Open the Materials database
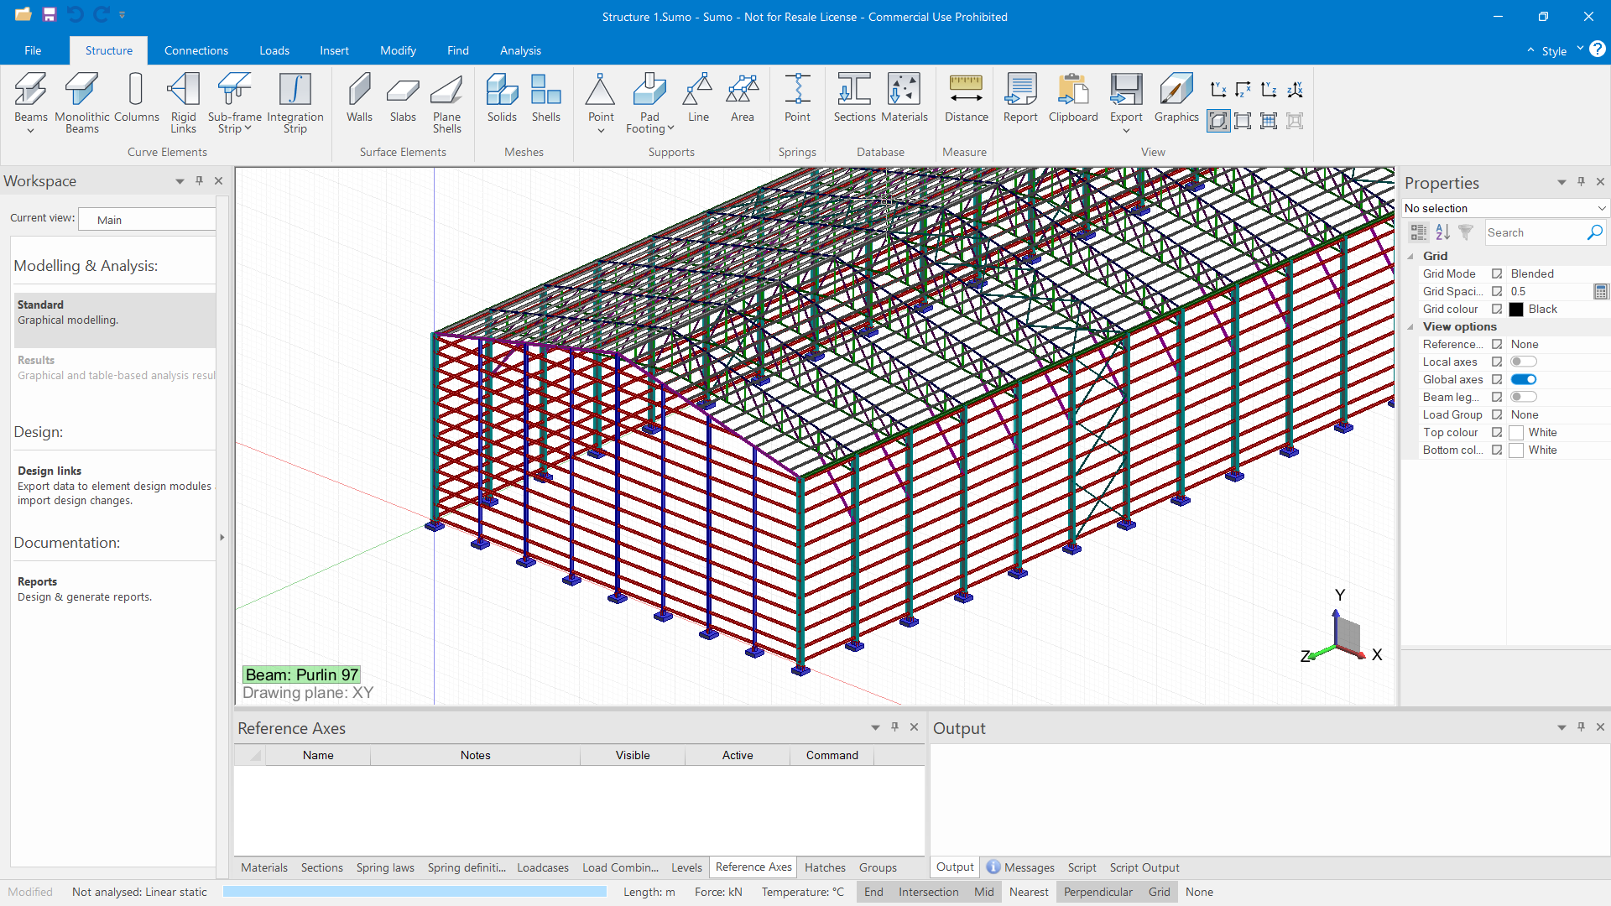1611x906 pixels. tap(905, 99)
